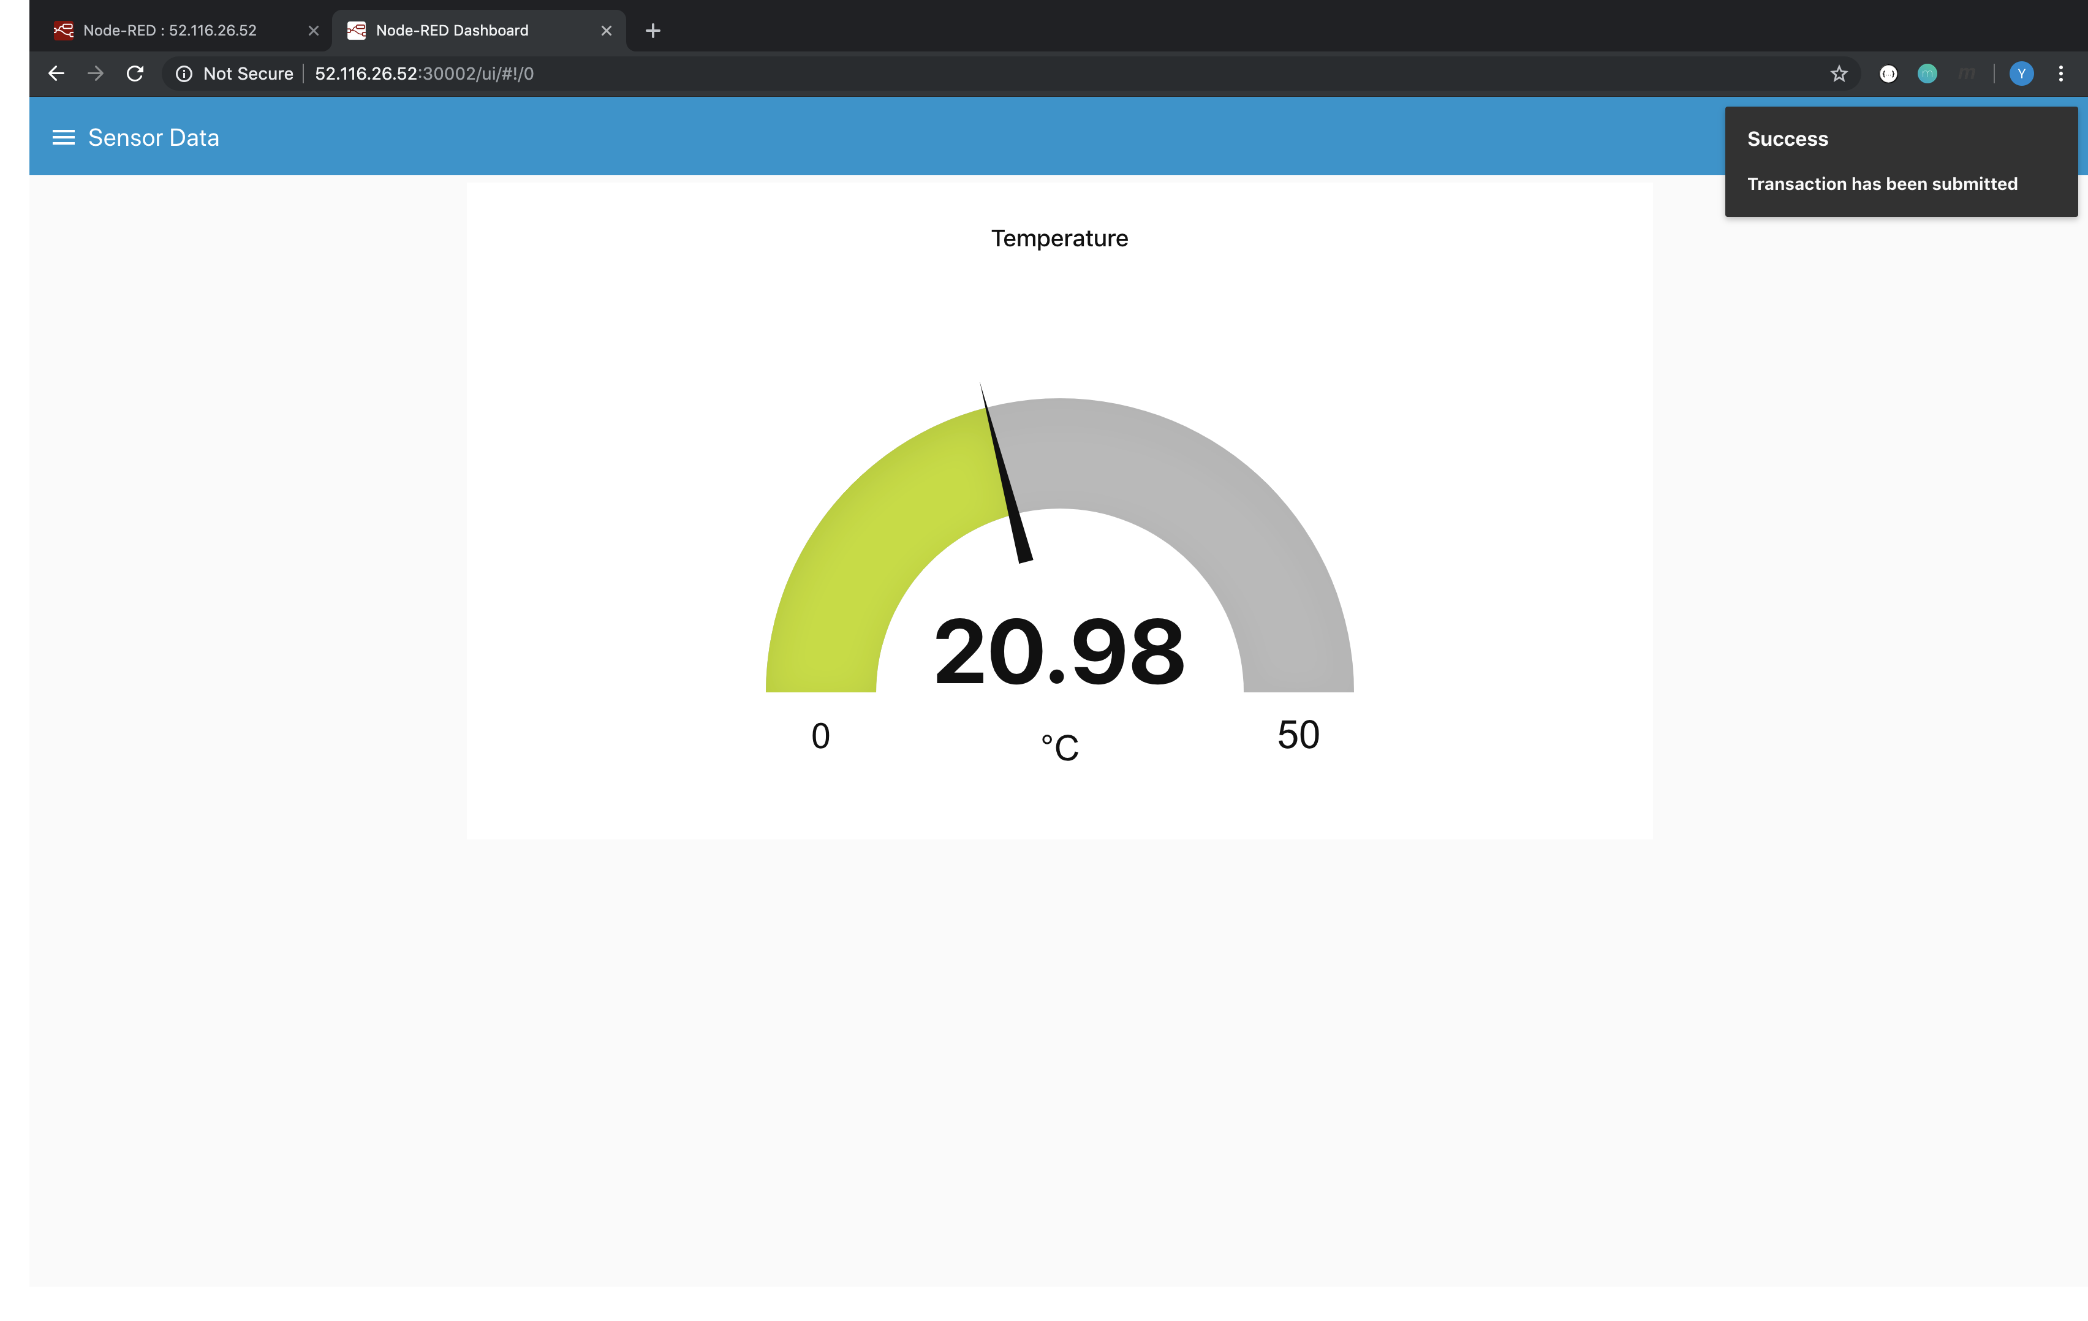Reload the dashboard page
Image resolution: width=2088 pixels, height=1321 pixels.
coord(135,74)
